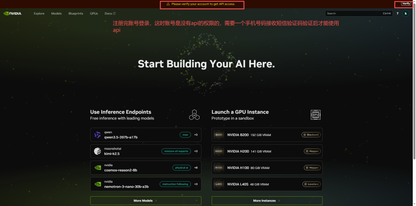Click the H100 GPU chip icon
Image resolution: width=416 pixels, height=206 pixels.
pyautogui.click(x=219, y=167)
